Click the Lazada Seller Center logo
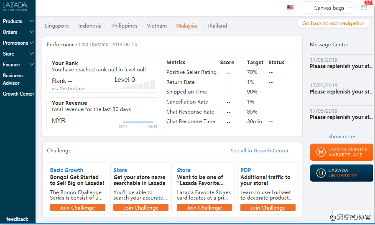This screenshot has width=375, height=225. [x=15, y=7]
